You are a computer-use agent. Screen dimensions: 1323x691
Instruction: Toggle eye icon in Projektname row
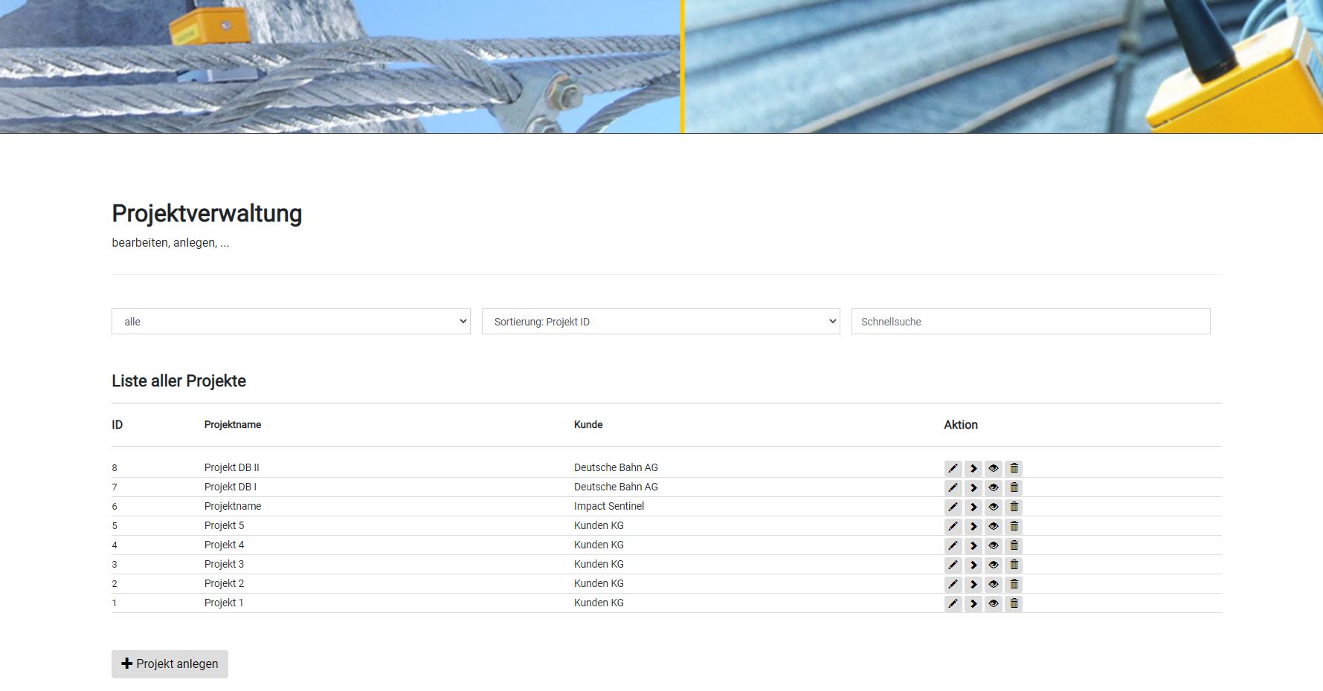point(993,507)
